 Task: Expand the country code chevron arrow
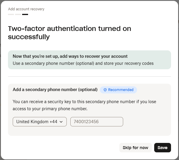coord(61,122)
